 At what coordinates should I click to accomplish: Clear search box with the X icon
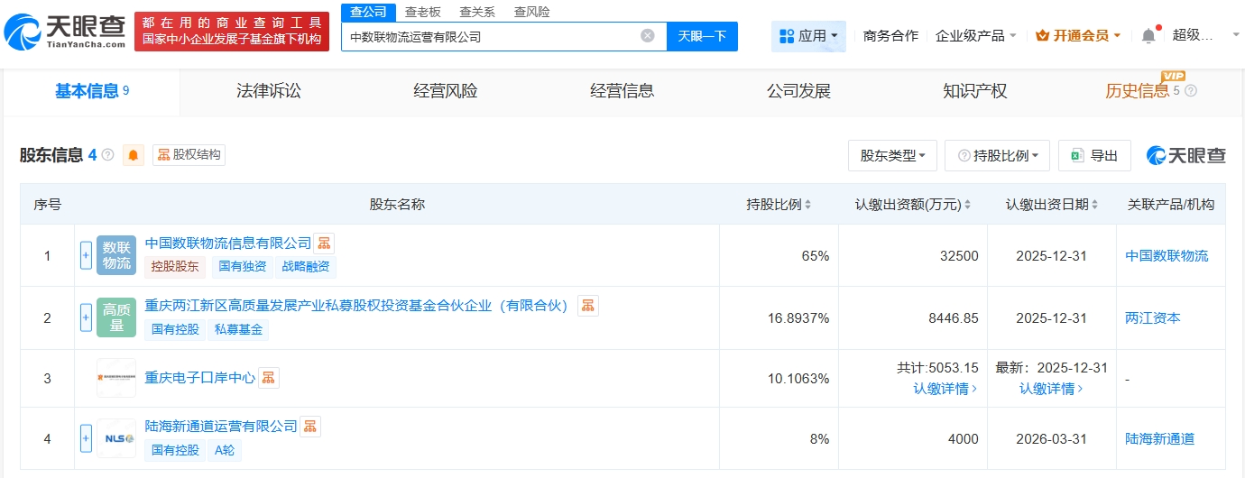pos(648,36)
